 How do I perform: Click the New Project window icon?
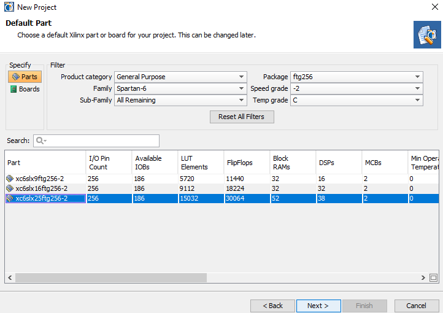click(9, 7)
